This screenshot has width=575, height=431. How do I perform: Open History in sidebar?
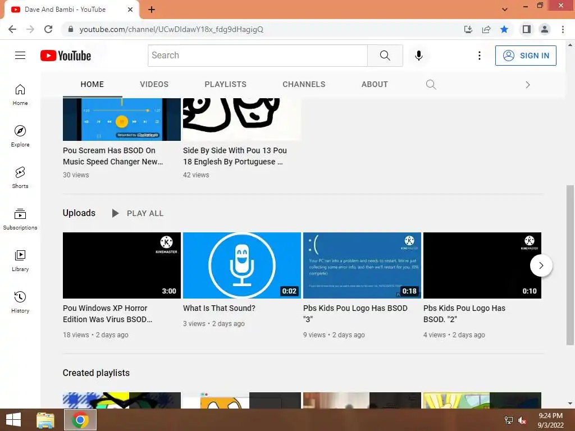tap(20, 302)
